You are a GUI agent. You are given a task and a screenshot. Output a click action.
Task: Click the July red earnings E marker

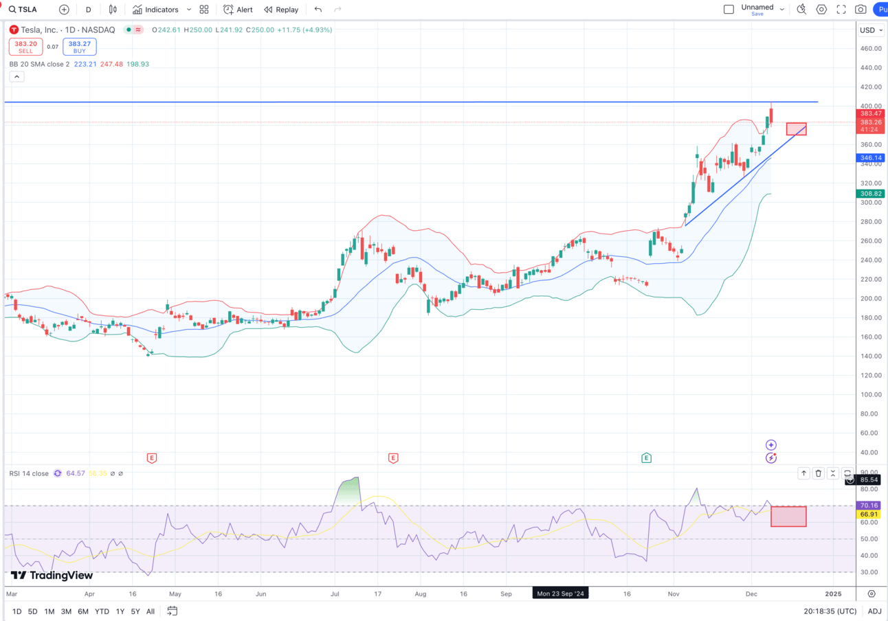pos(393,458)
